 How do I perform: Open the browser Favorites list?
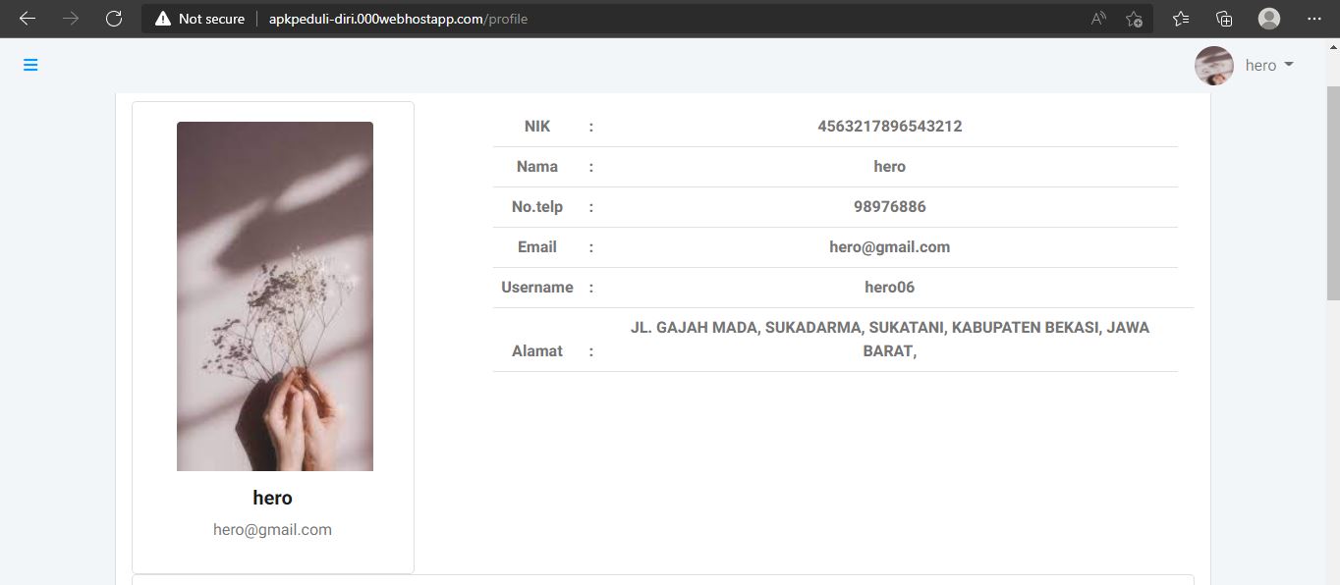(x=1181, y=19)
